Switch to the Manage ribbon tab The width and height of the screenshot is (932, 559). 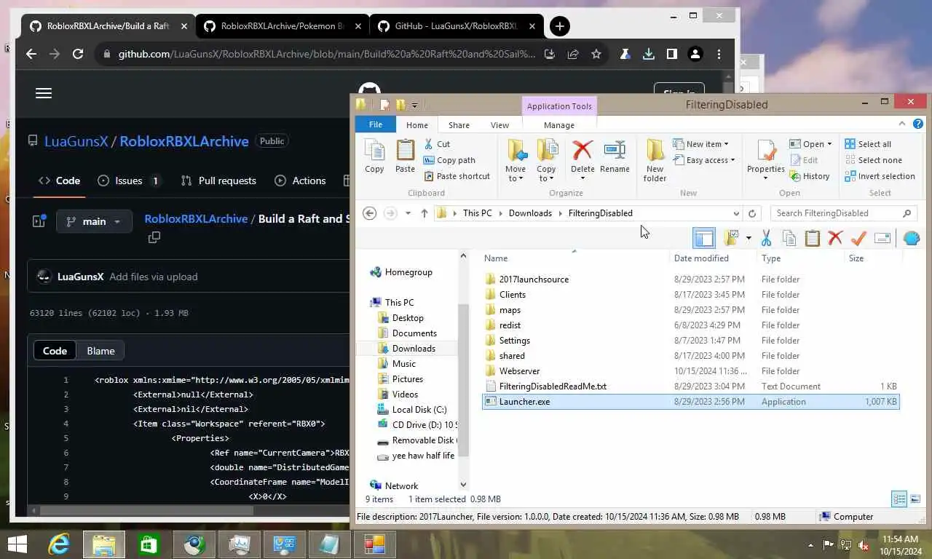(559, 125)
